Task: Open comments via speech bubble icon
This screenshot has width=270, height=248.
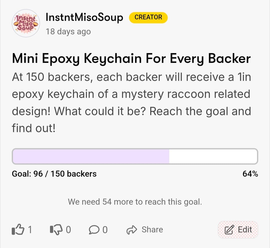Action: [x=94, y=230]
